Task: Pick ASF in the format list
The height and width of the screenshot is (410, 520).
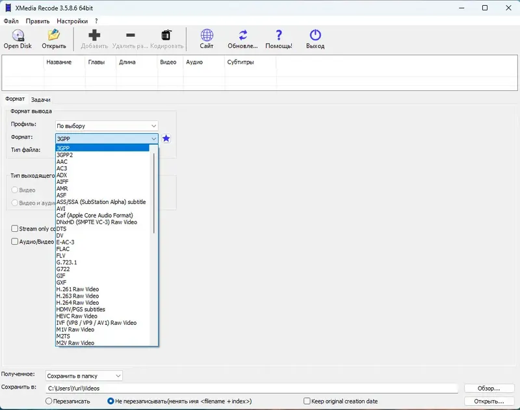Action: coord(103,195)
